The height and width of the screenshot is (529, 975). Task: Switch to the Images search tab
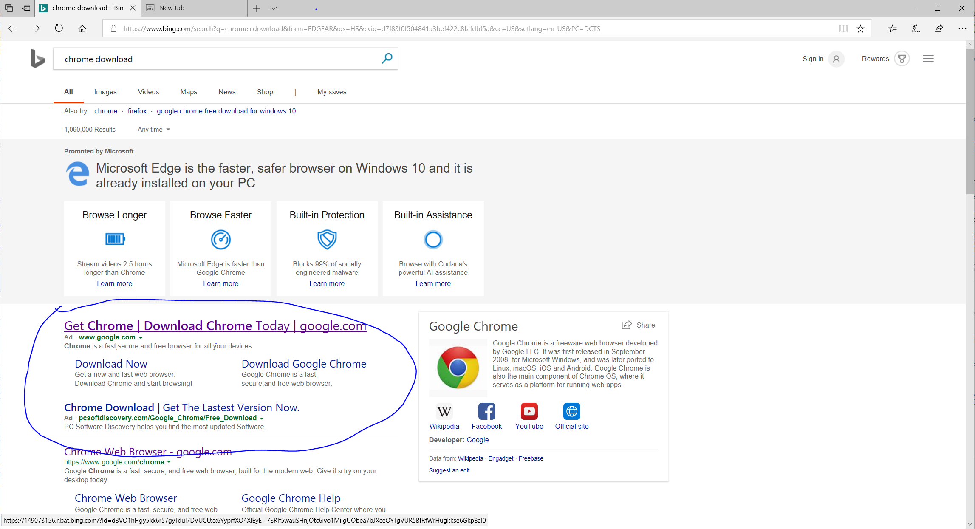pos(105,92)
